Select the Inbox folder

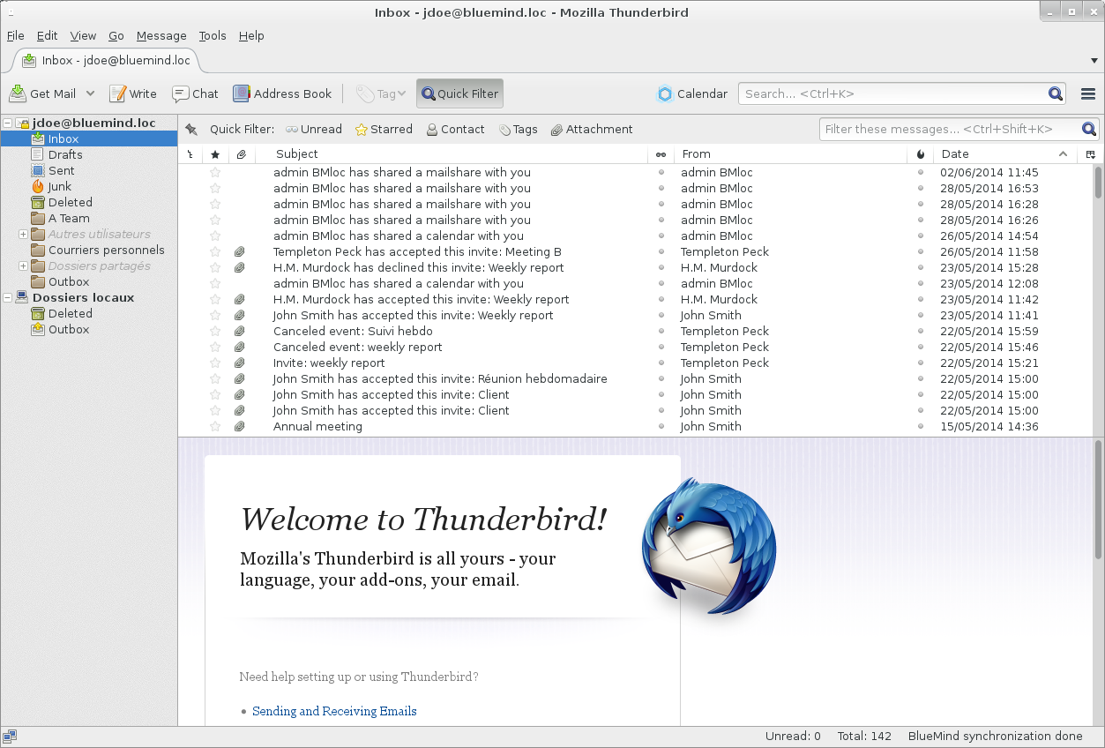point(89,139)
